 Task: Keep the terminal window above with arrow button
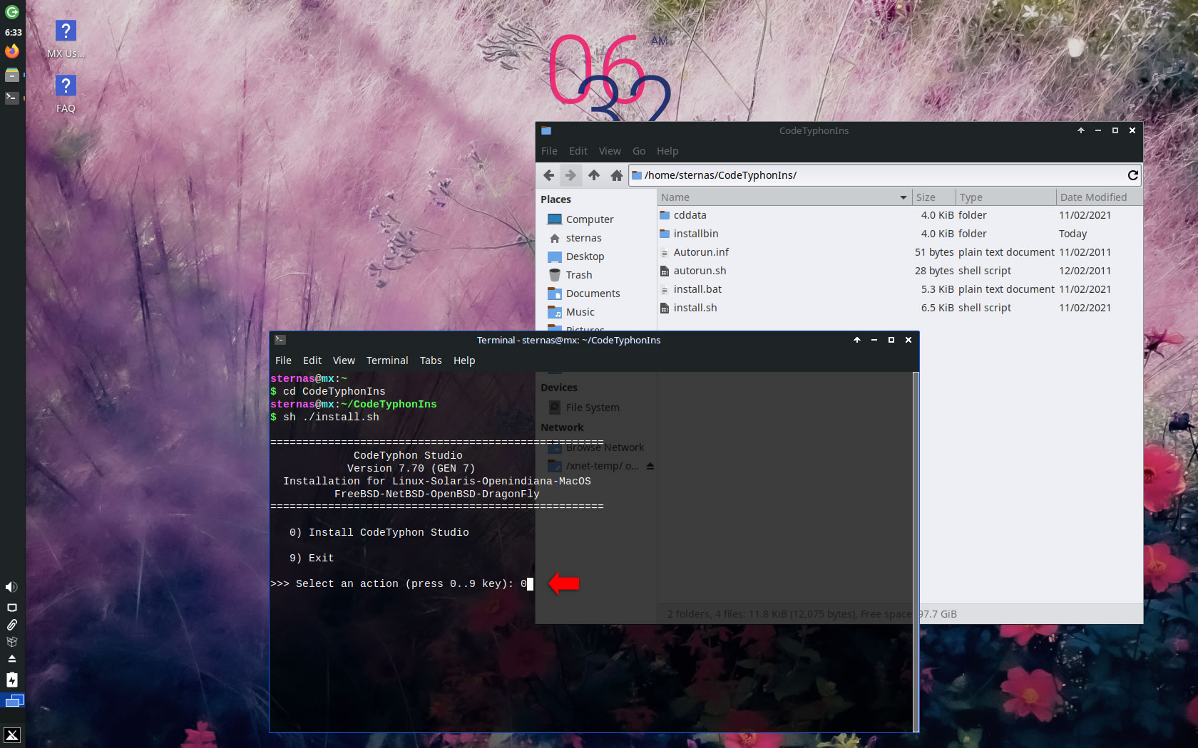[857, 341]
